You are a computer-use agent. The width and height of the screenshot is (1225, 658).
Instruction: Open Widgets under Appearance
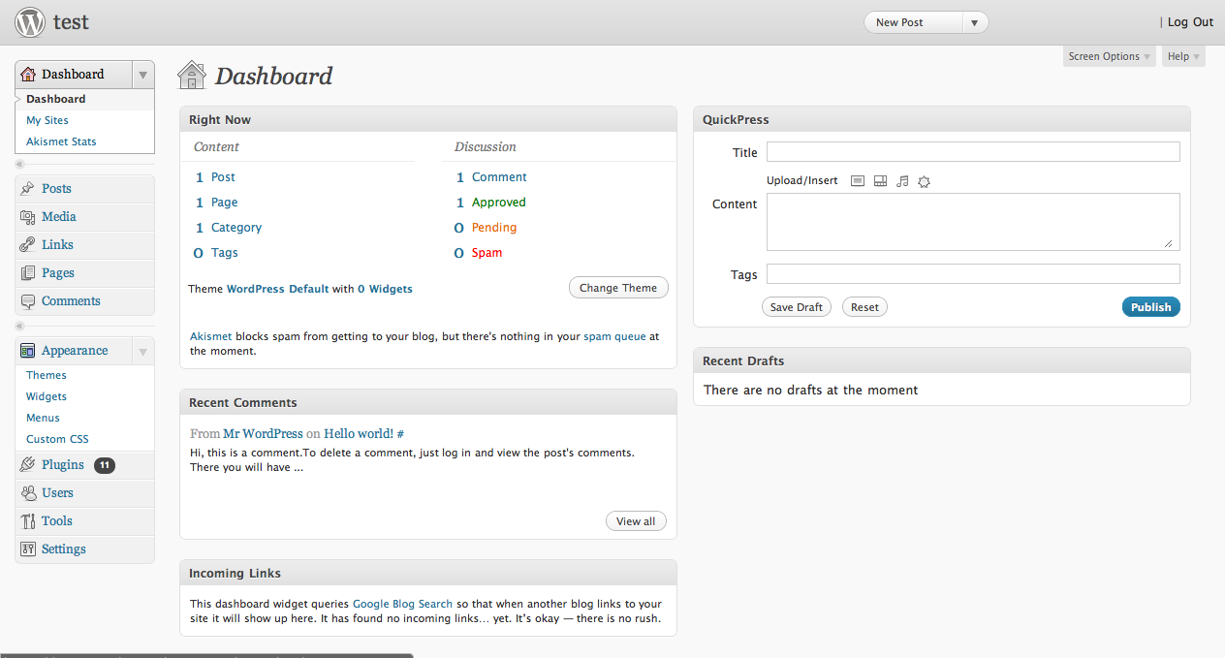click(x=47, y=396)
